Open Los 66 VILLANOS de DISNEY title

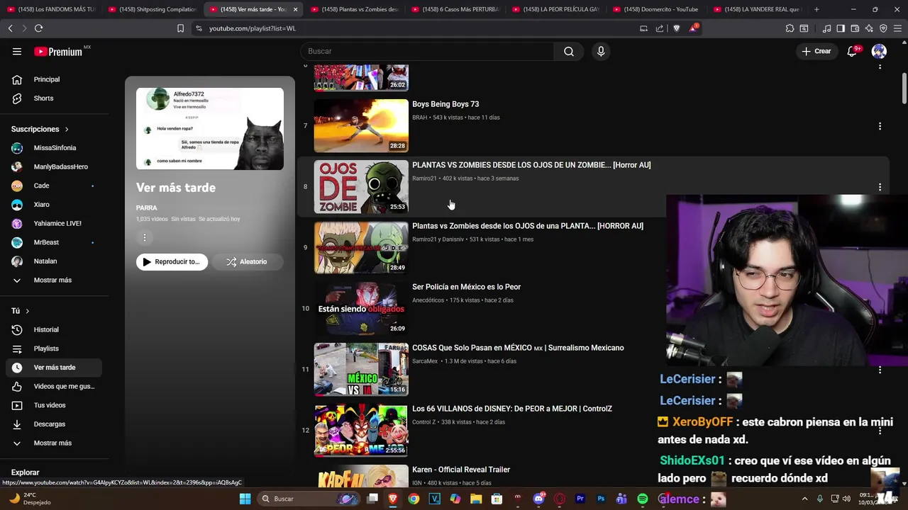512,409
